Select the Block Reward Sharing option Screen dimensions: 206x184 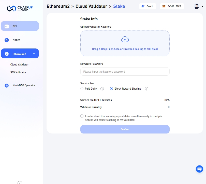pos(111,89)
